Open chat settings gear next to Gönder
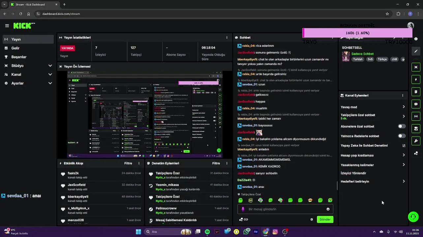The image size is (423, 237). [312, 220]
